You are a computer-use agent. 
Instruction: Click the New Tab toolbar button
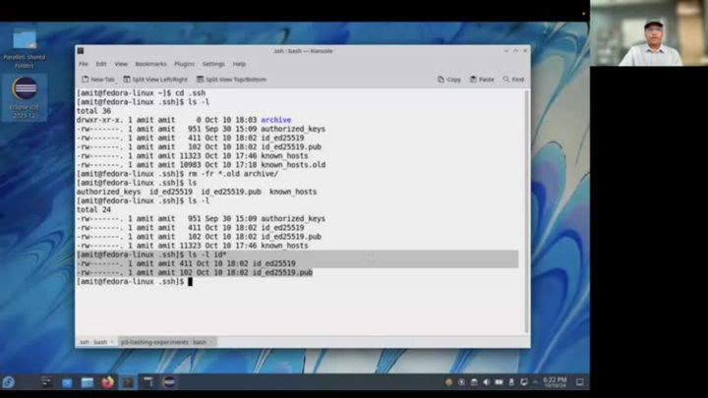pos(98,80)
